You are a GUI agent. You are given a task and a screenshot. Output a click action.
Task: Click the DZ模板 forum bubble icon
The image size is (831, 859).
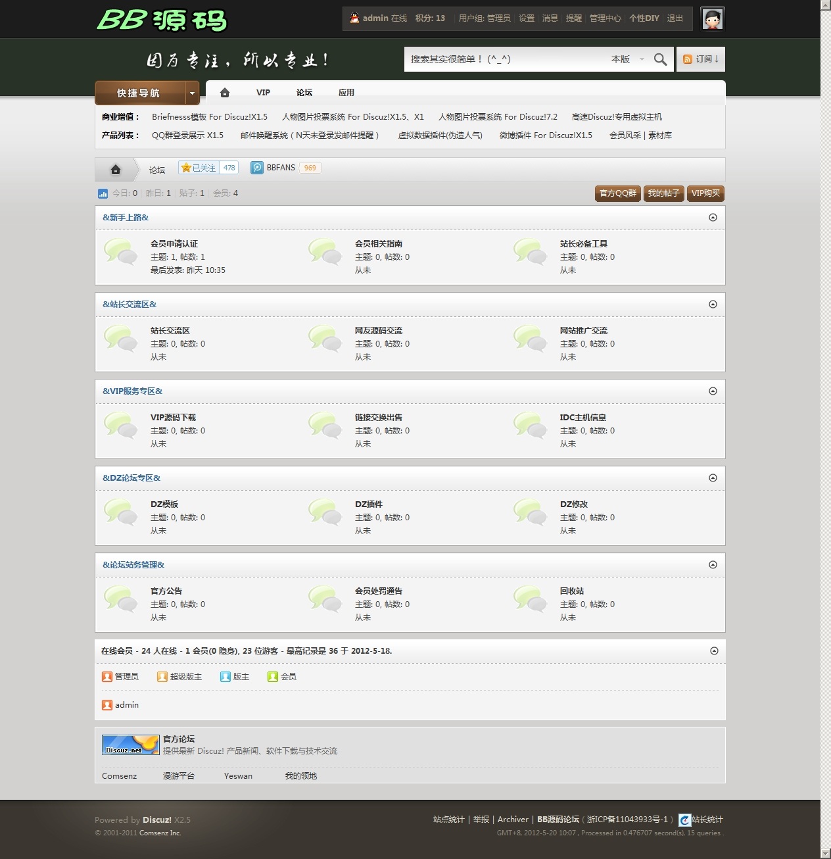pos(120,512)
